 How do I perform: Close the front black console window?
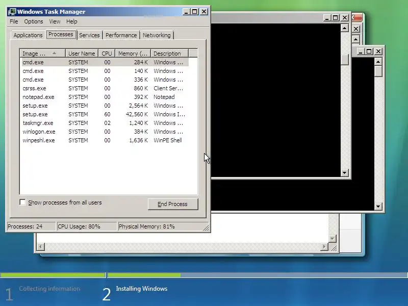click(345, 18)
